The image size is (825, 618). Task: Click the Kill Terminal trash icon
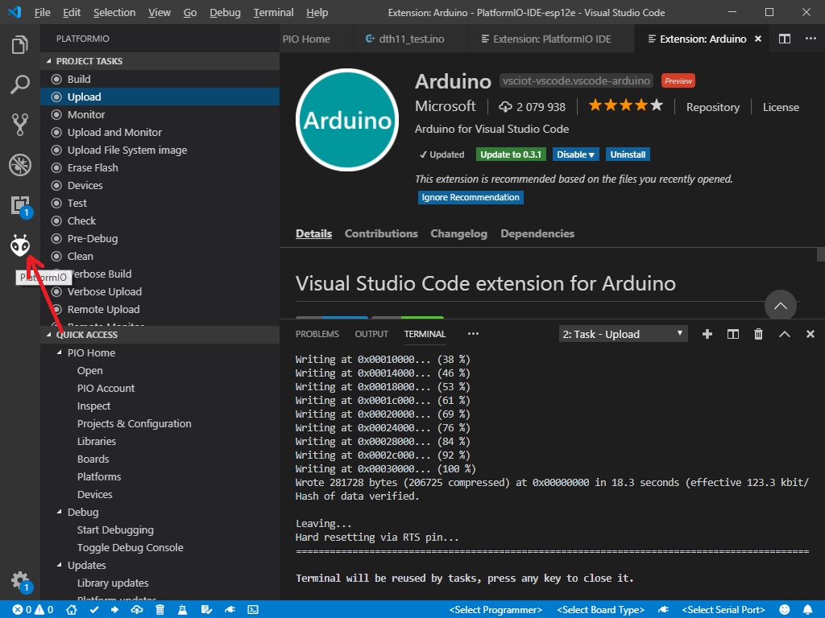pyautogui.click(x=758, y=334)
